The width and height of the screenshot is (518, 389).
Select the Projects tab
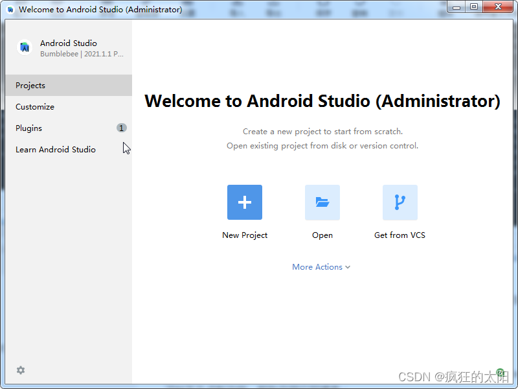(x=69, y=86)
